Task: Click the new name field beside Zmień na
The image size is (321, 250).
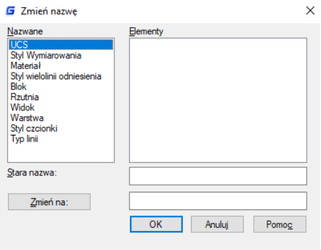Action: [218, 201]
